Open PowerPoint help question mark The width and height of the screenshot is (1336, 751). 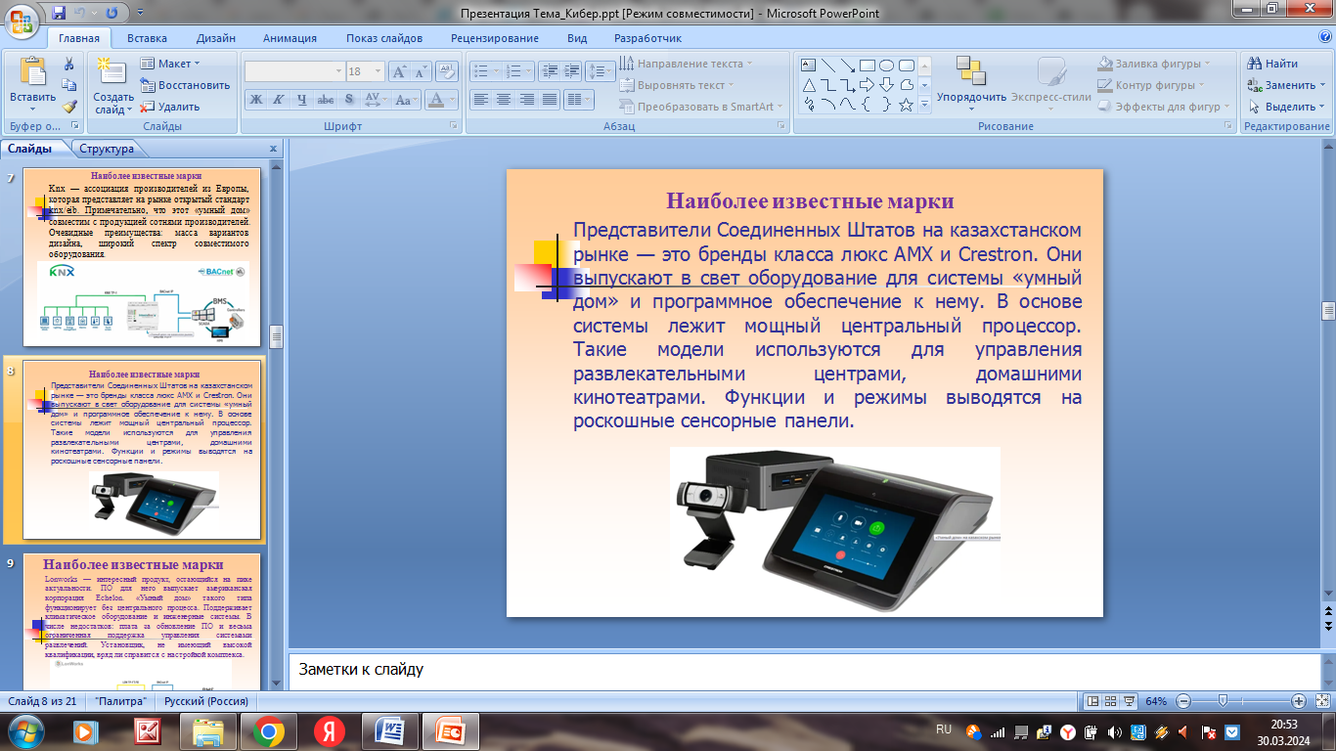click(1325, 36)
